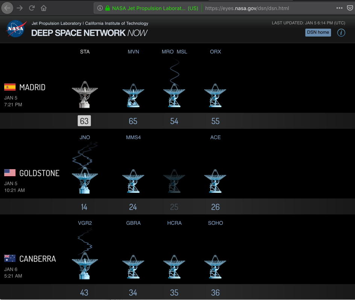Screen dimensions: 355x300
Task: Select Madrid antenna dish 55 (ORX)
Action: [215, 95]
